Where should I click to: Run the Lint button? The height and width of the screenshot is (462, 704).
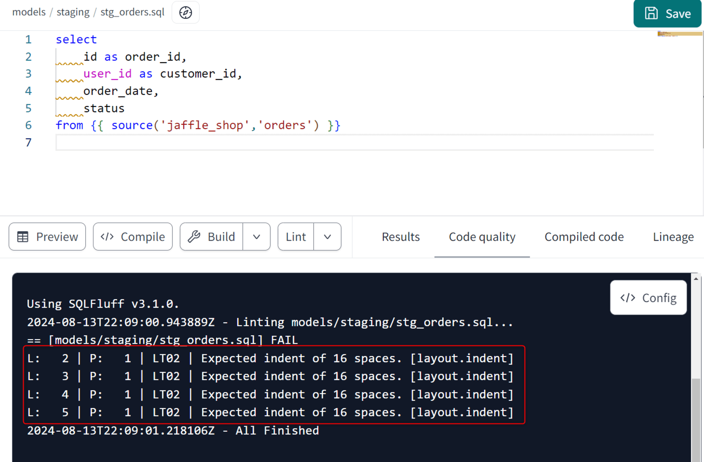296,237
